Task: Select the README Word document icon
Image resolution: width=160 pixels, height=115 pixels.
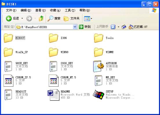Action: click(54, 95)
